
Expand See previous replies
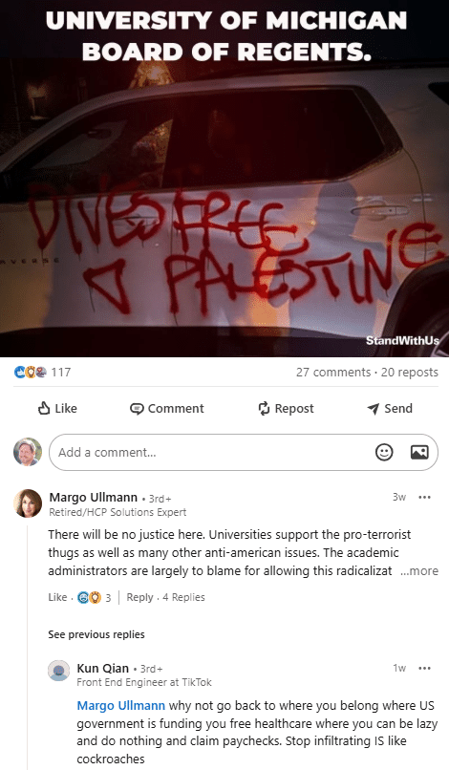pos(96,634)
